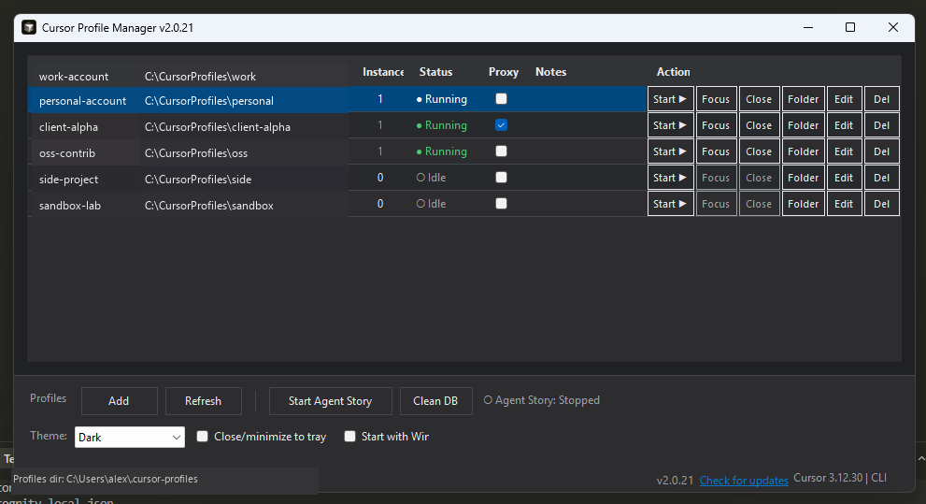Minimize the Cursor Profile Manager window
The image size is (926, 504).
[808, 27]
